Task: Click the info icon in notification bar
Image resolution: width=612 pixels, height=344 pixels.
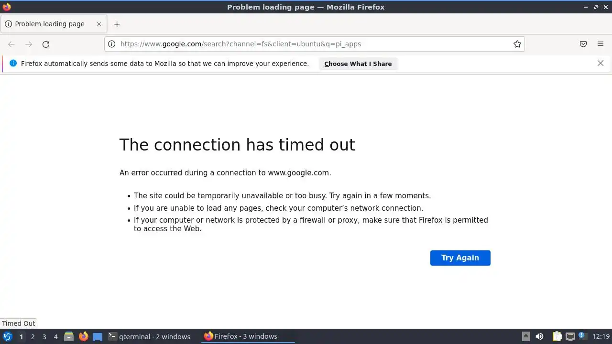Action: (x=13, y=63)
